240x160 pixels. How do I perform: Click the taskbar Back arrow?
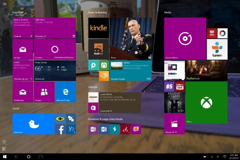16,157
